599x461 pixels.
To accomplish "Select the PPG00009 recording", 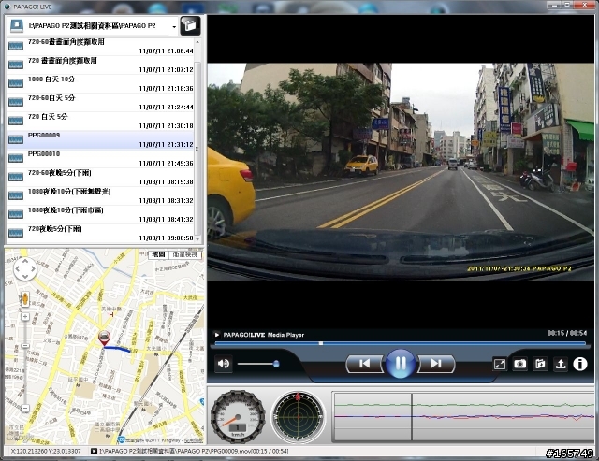I will [102, 139].
